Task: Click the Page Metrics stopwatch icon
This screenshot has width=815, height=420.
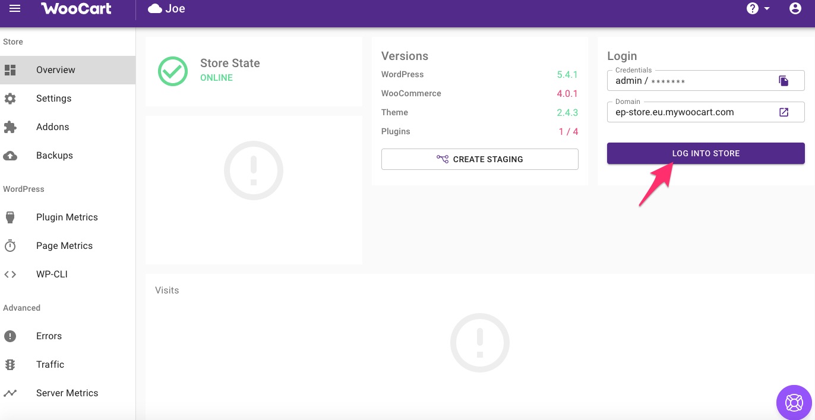Action: pos(10,246)
